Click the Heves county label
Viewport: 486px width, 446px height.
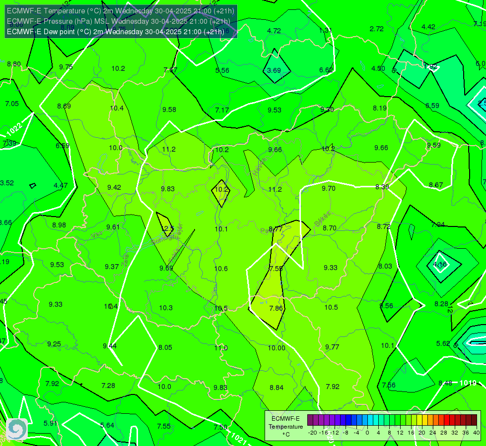[x=260, y=167]
